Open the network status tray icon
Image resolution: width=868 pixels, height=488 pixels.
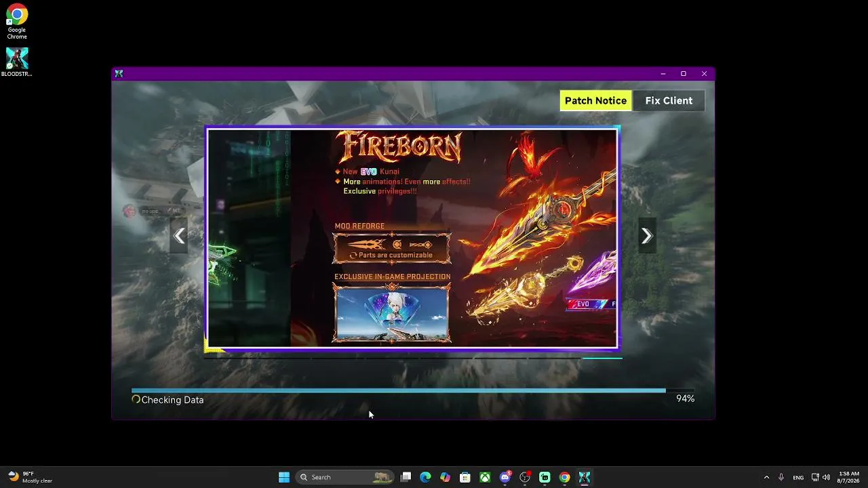point(815,477)
